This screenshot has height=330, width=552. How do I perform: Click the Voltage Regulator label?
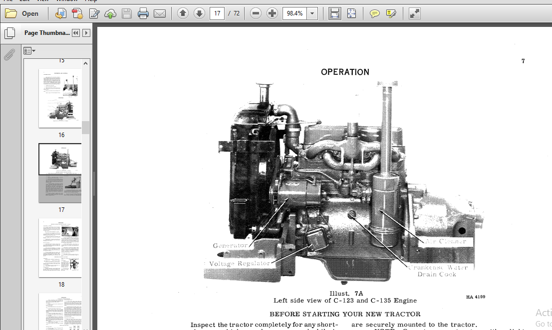click(240, 264)
